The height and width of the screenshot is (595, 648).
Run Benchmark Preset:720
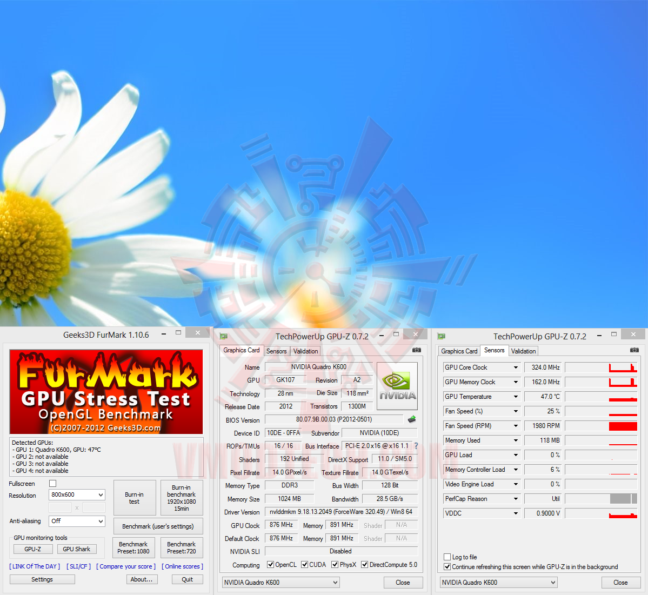[182, 547]
